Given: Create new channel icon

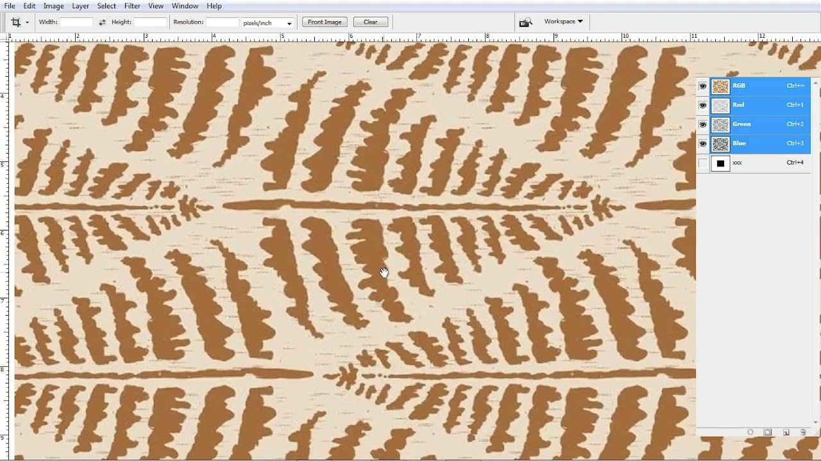Looking at the screenshot, I should [x=786, y=433].
